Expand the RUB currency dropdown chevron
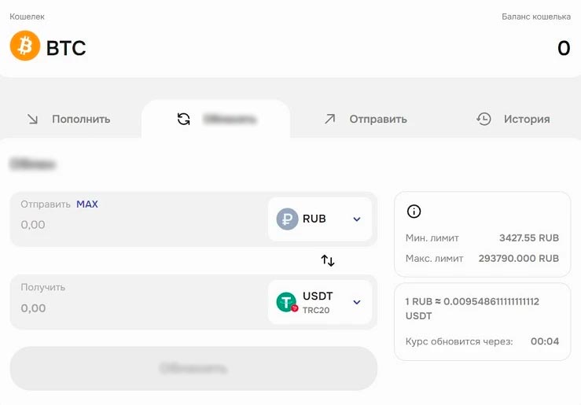The image size is (581, 405). pos(356,219)
